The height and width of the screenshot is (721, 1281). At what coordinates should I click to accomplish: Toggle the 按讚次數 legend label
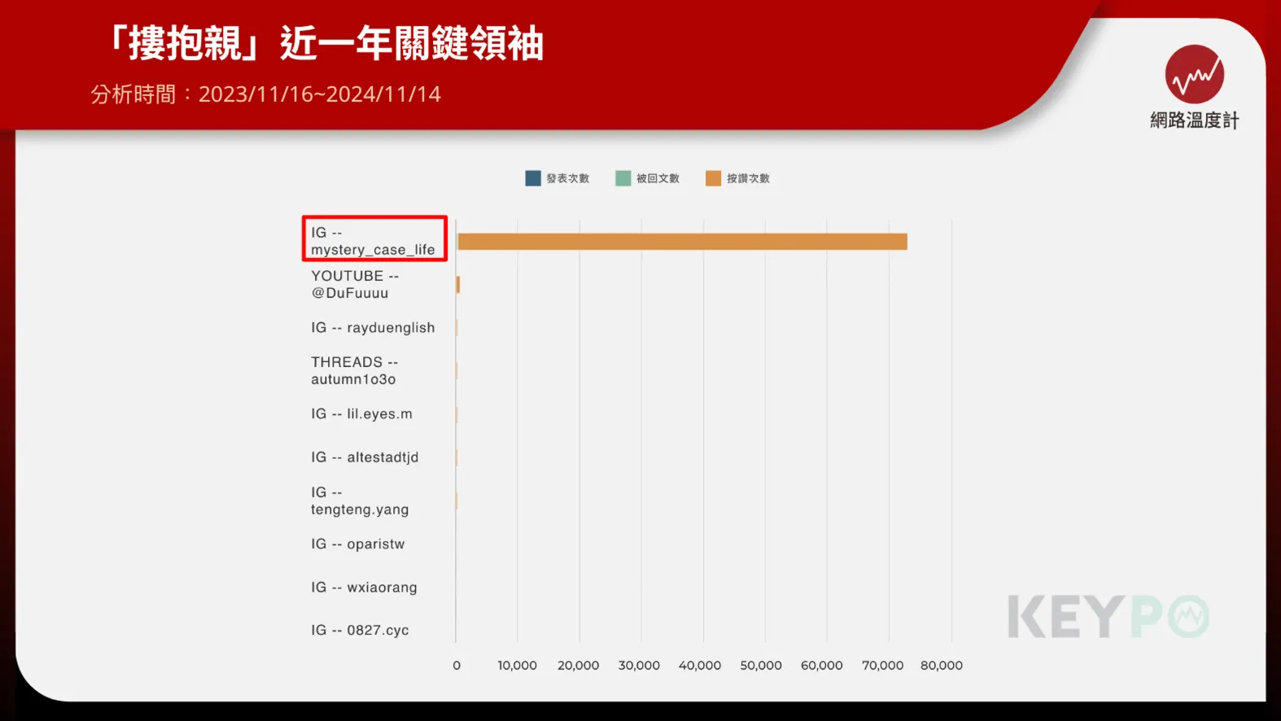pyautogui.click(x=748, y=178)
